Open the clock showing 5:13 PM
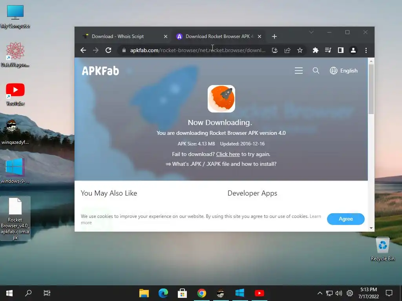This screenshot has width=402, height=301. pyautogui.click(x=368, y=293)
